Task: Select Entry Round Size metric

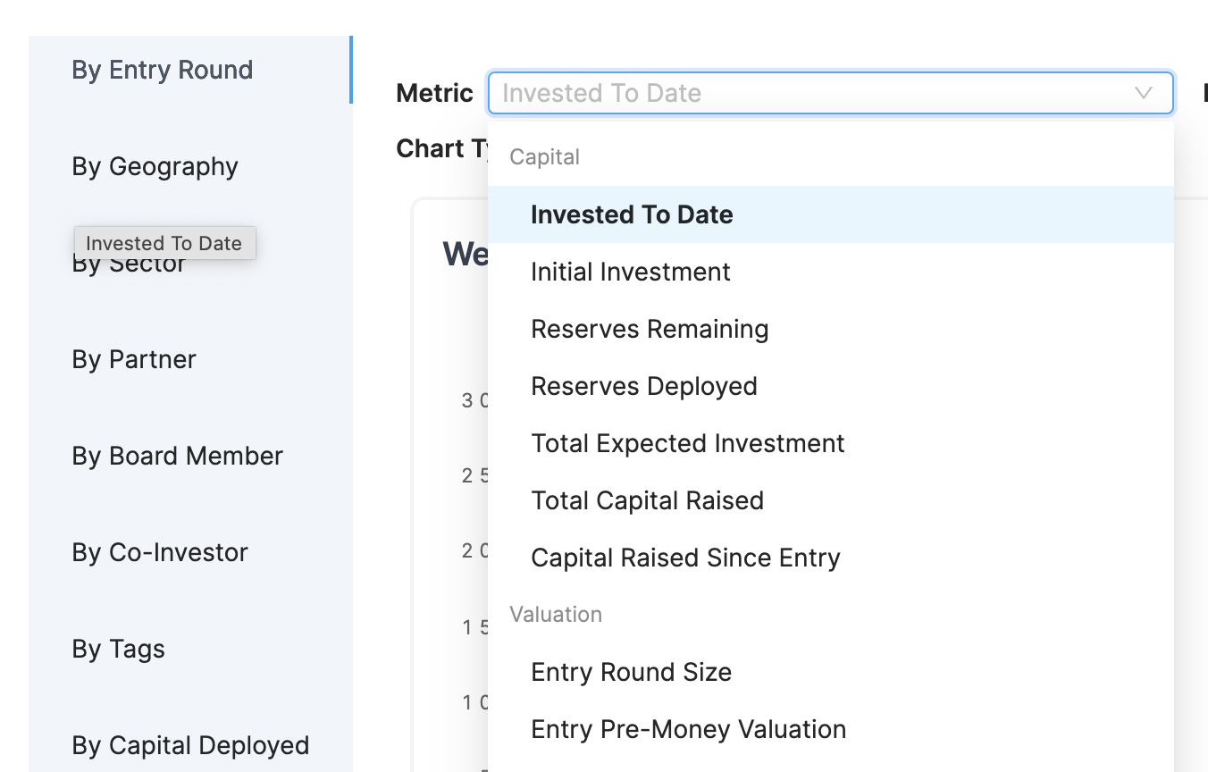Action: pyautogui.click(x=631, y=672)
